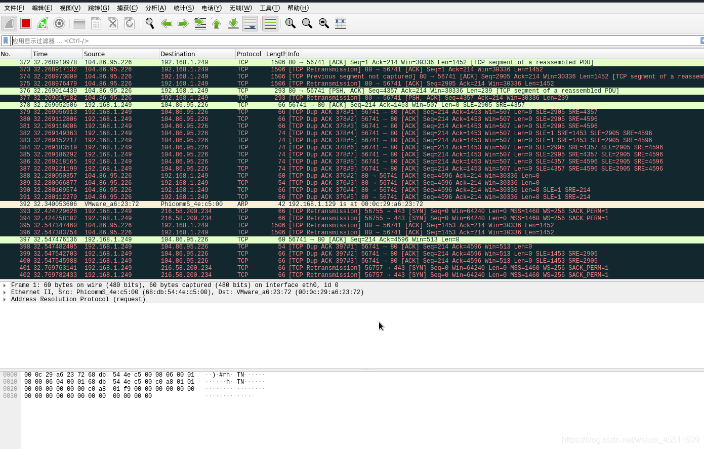Sort by the Protocol column header
704x449 pixels.
(250, 54)
